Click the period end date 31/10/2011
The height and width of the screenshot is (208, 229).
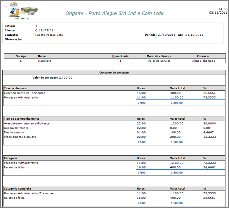pyautogui.click(x=194, y=35)
